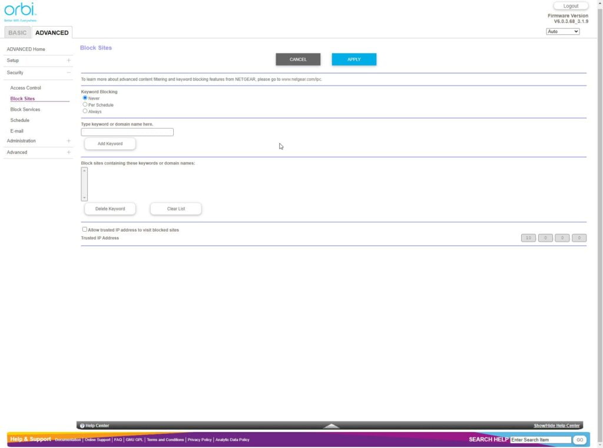Enable Allow trusted IP address checkbox

click(x=85, y=229)
